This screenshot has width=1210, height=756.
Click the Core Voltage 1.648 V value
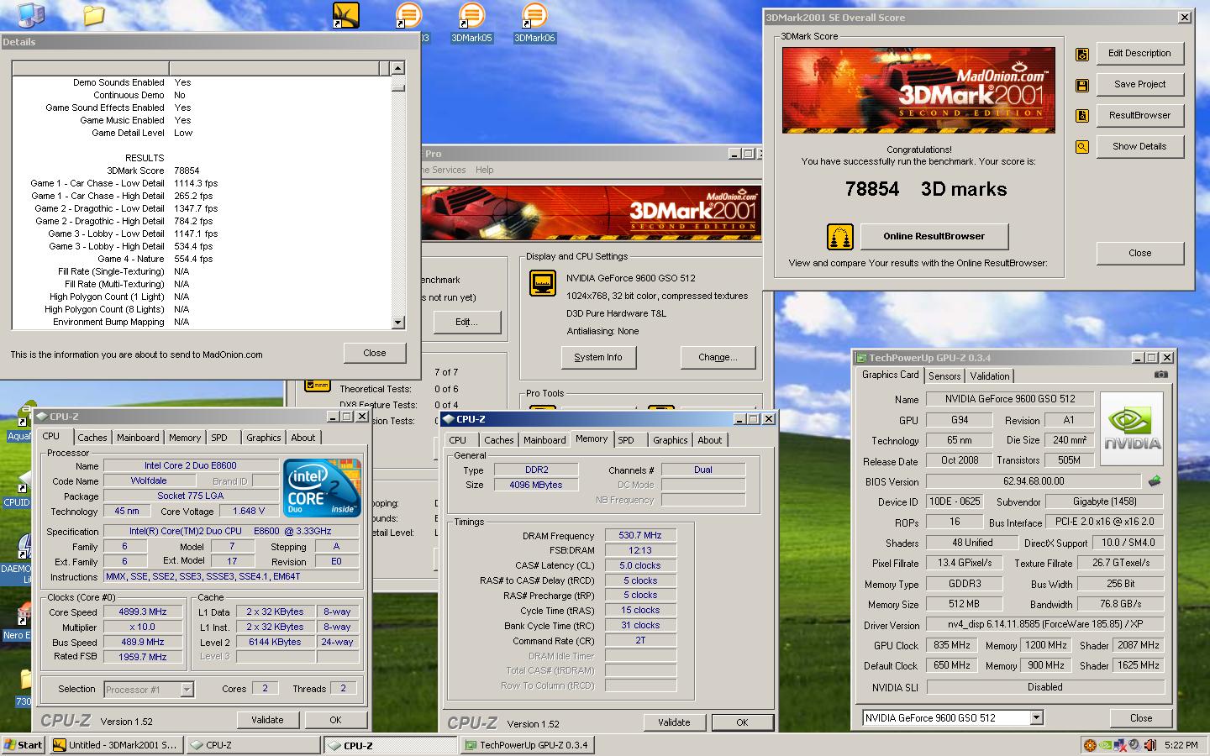[249, 511]
